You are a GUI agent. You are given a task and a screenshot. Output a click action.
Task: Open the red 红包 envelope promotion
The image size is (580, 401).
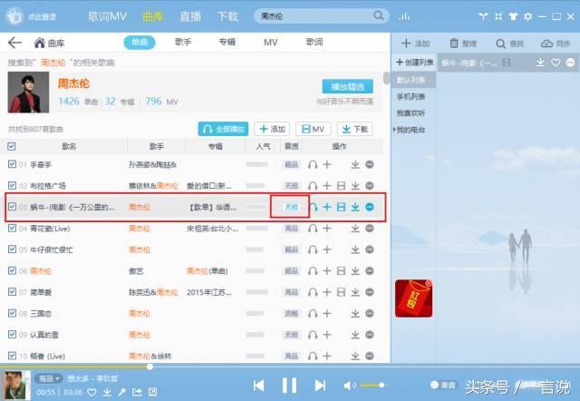(413, 298)
